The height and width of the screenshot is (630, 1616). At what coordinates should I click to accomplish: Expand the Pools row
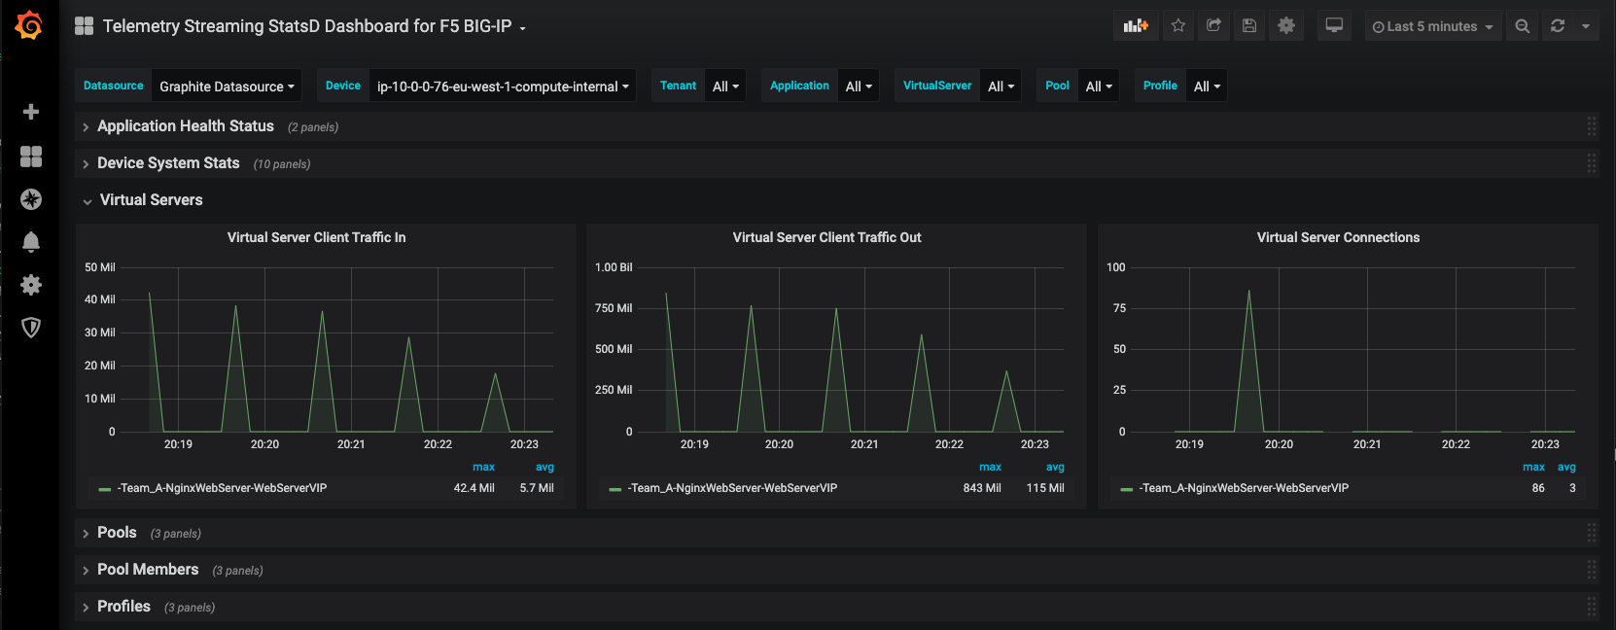coord(116,533)
